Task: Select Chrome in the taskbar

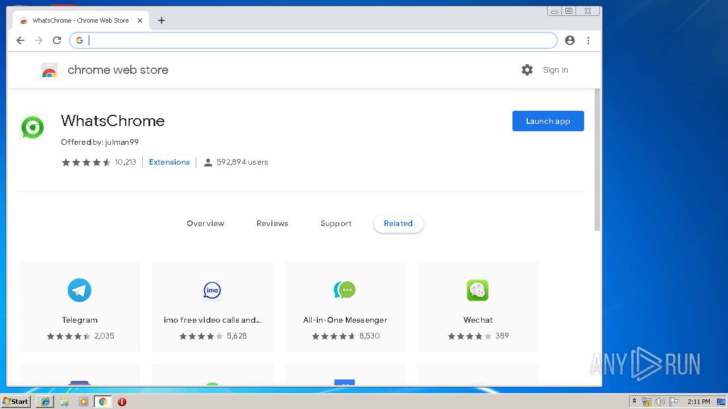Action: [102, 402]
